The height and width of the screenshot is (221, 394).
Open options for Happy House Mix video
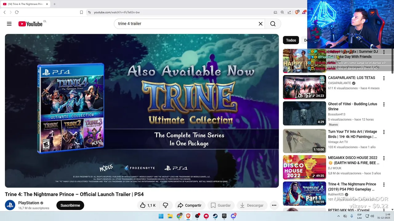click(x=384, y=52)
